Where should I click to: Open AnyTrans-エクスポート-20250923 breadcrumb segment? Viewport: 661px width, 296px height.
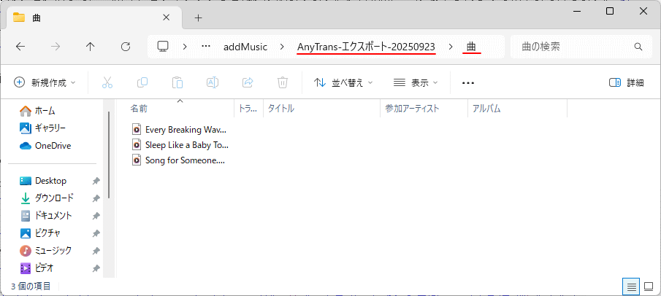(x=366, y=47)
